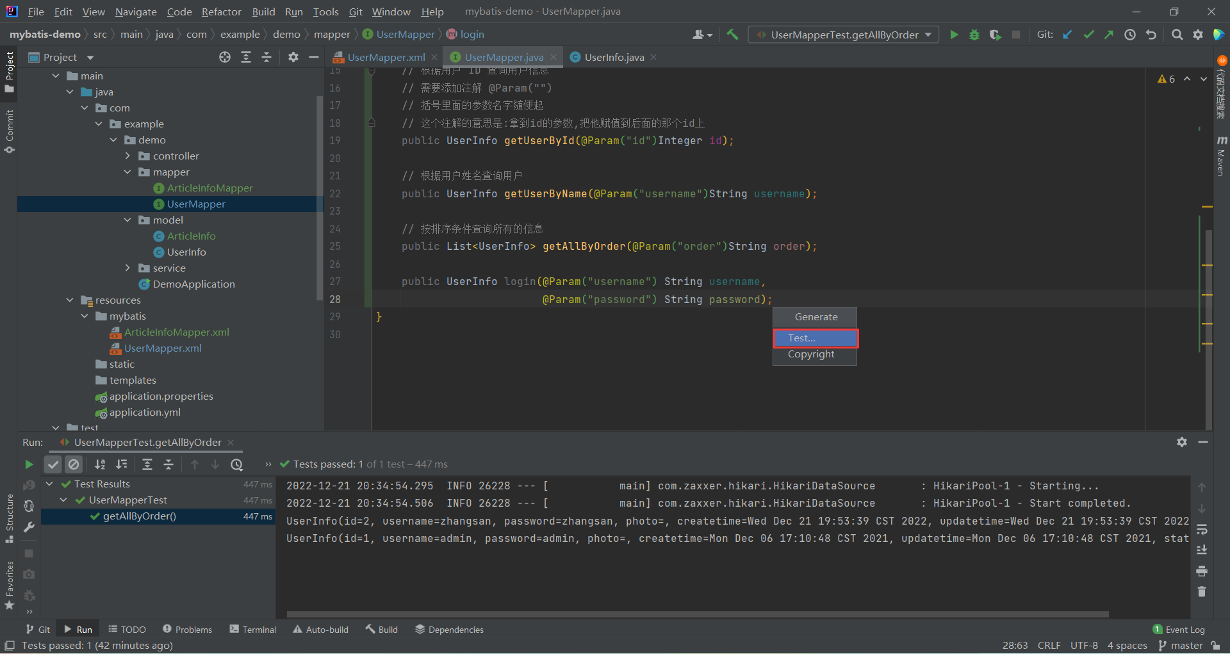Open the Refactor menu
Image resolution: width=1230 pixels, height=654 pixels.
pyautogui.click(x=221, y=12)
